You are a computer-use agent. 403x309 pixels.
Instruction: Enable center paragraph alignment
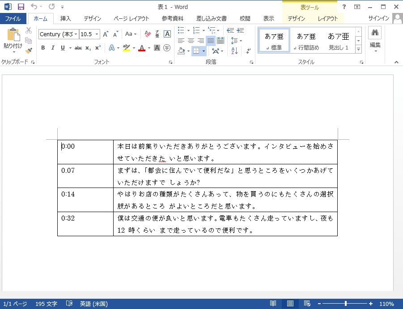191,41
